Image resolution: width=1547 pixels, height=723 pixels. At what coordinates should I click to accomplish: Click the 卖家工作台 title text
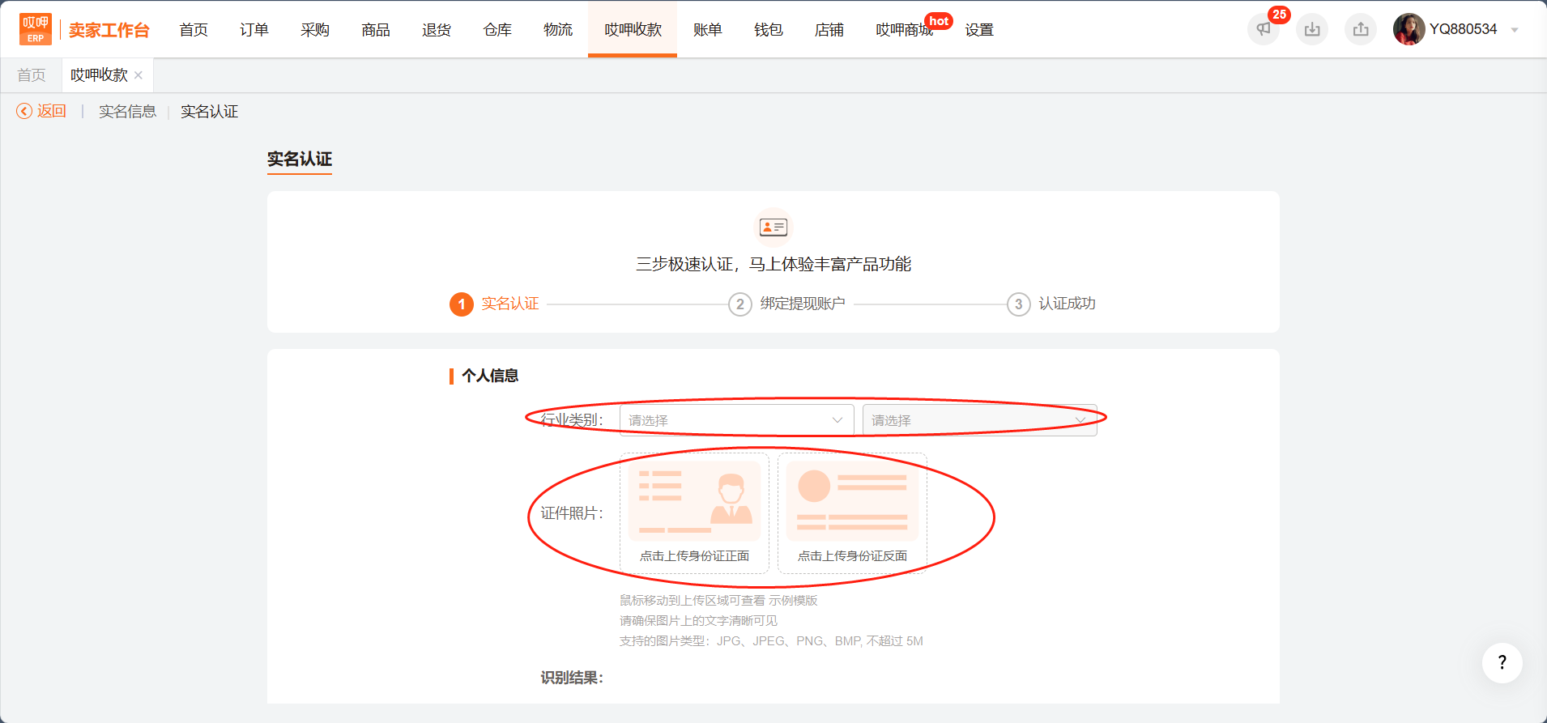(x=109, y=30)
